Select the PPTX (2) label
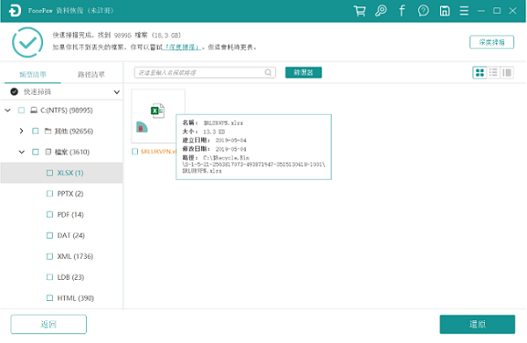527x343 pixels. pos(70,194)
